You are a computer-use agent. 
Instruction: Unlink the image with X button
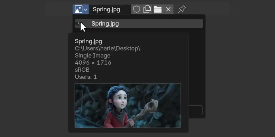pos(168,9)
